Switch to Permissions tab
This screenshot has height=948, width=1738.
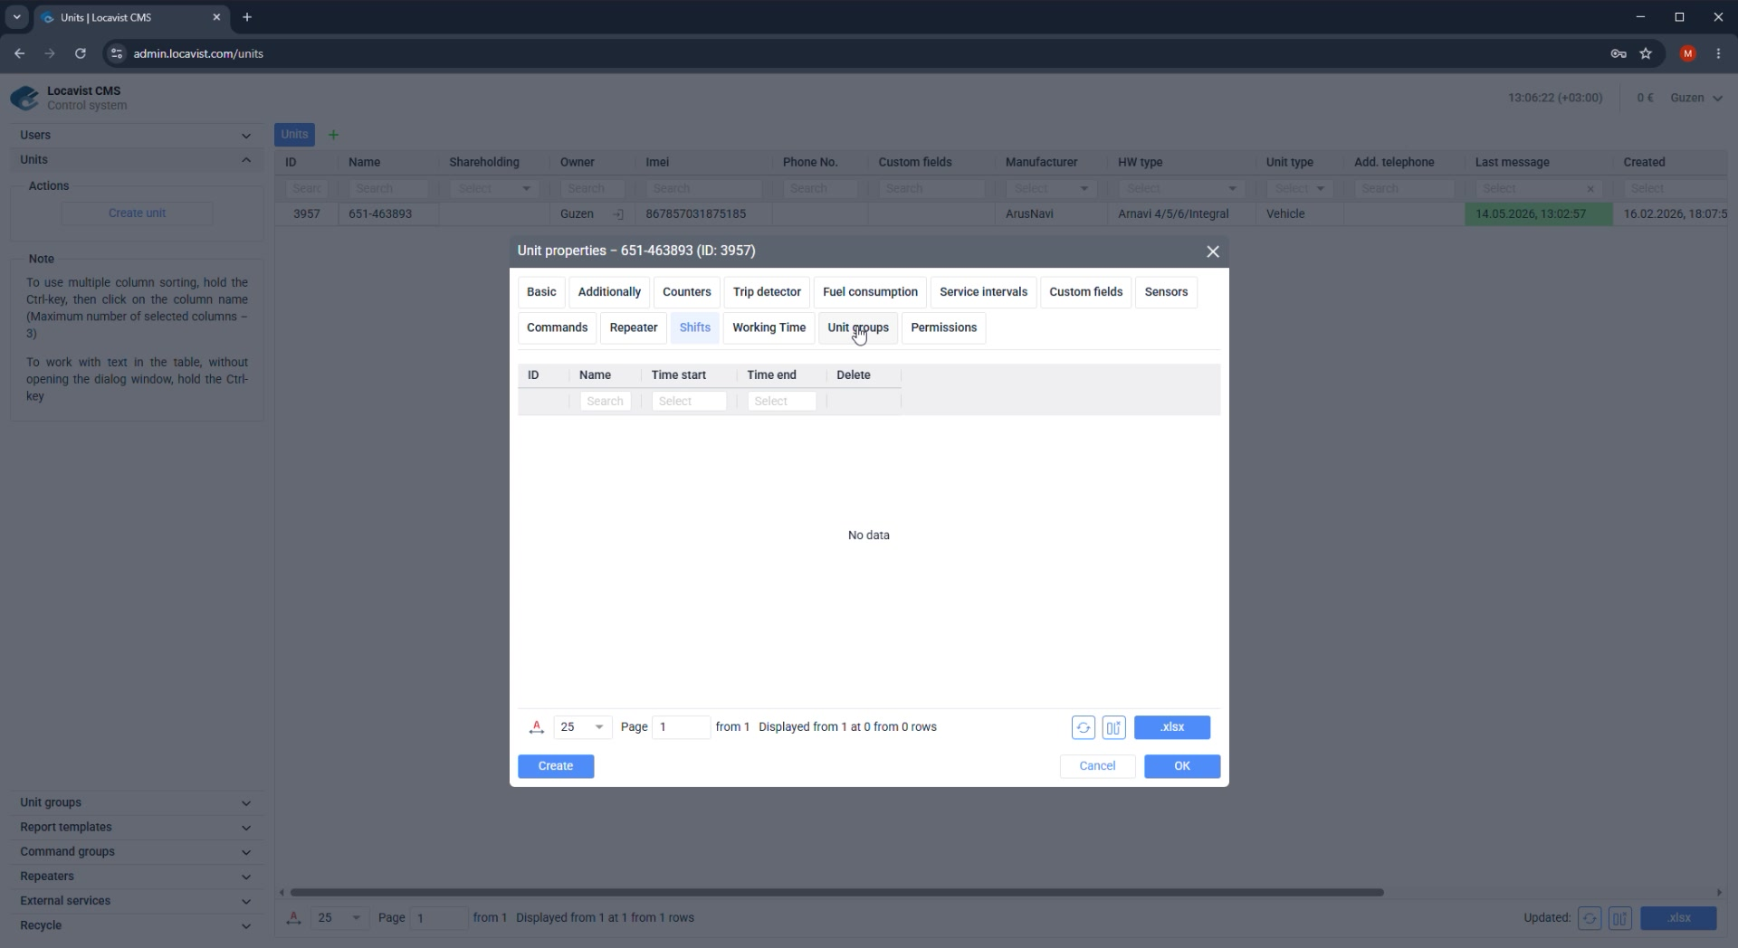tap(943, 327)
